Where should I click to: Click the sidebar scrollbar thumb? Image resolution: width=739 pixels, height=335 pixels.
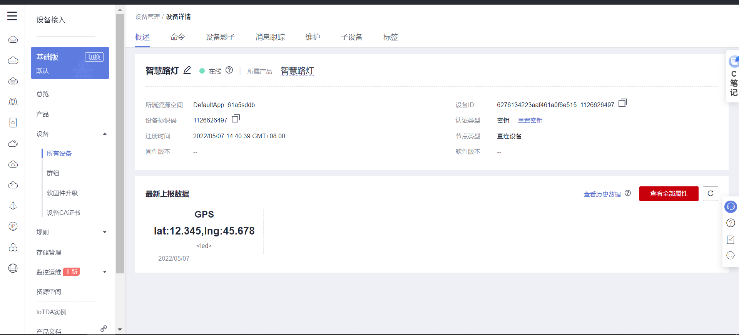tap(120, 144)
